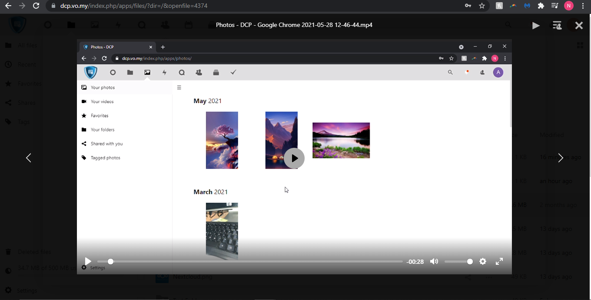This screenshot has width=591, height=300.
Task: Open Chrome extensions puzzle icon
Action: pyautogui.click(x=541, y=6)
